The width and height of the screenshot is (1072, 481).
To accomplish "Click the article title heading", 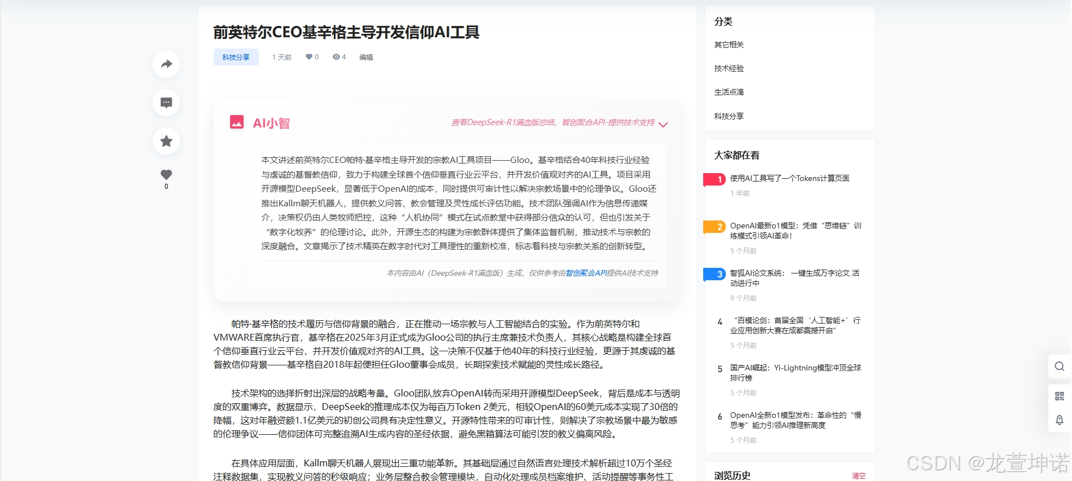I will click(x=346, y=32).
